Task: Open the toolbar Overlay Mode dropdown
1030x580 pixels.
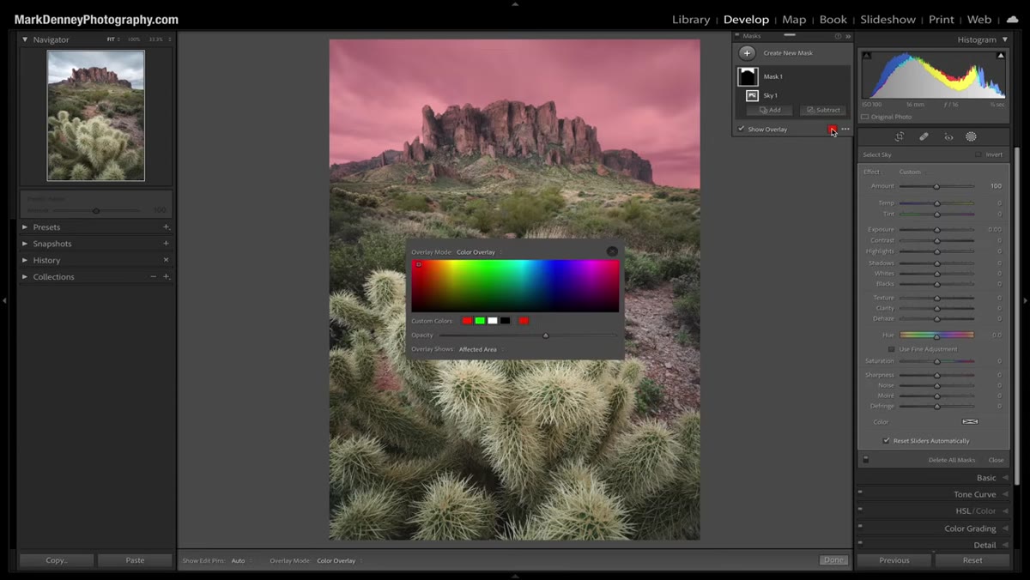Action: [339, 560]
